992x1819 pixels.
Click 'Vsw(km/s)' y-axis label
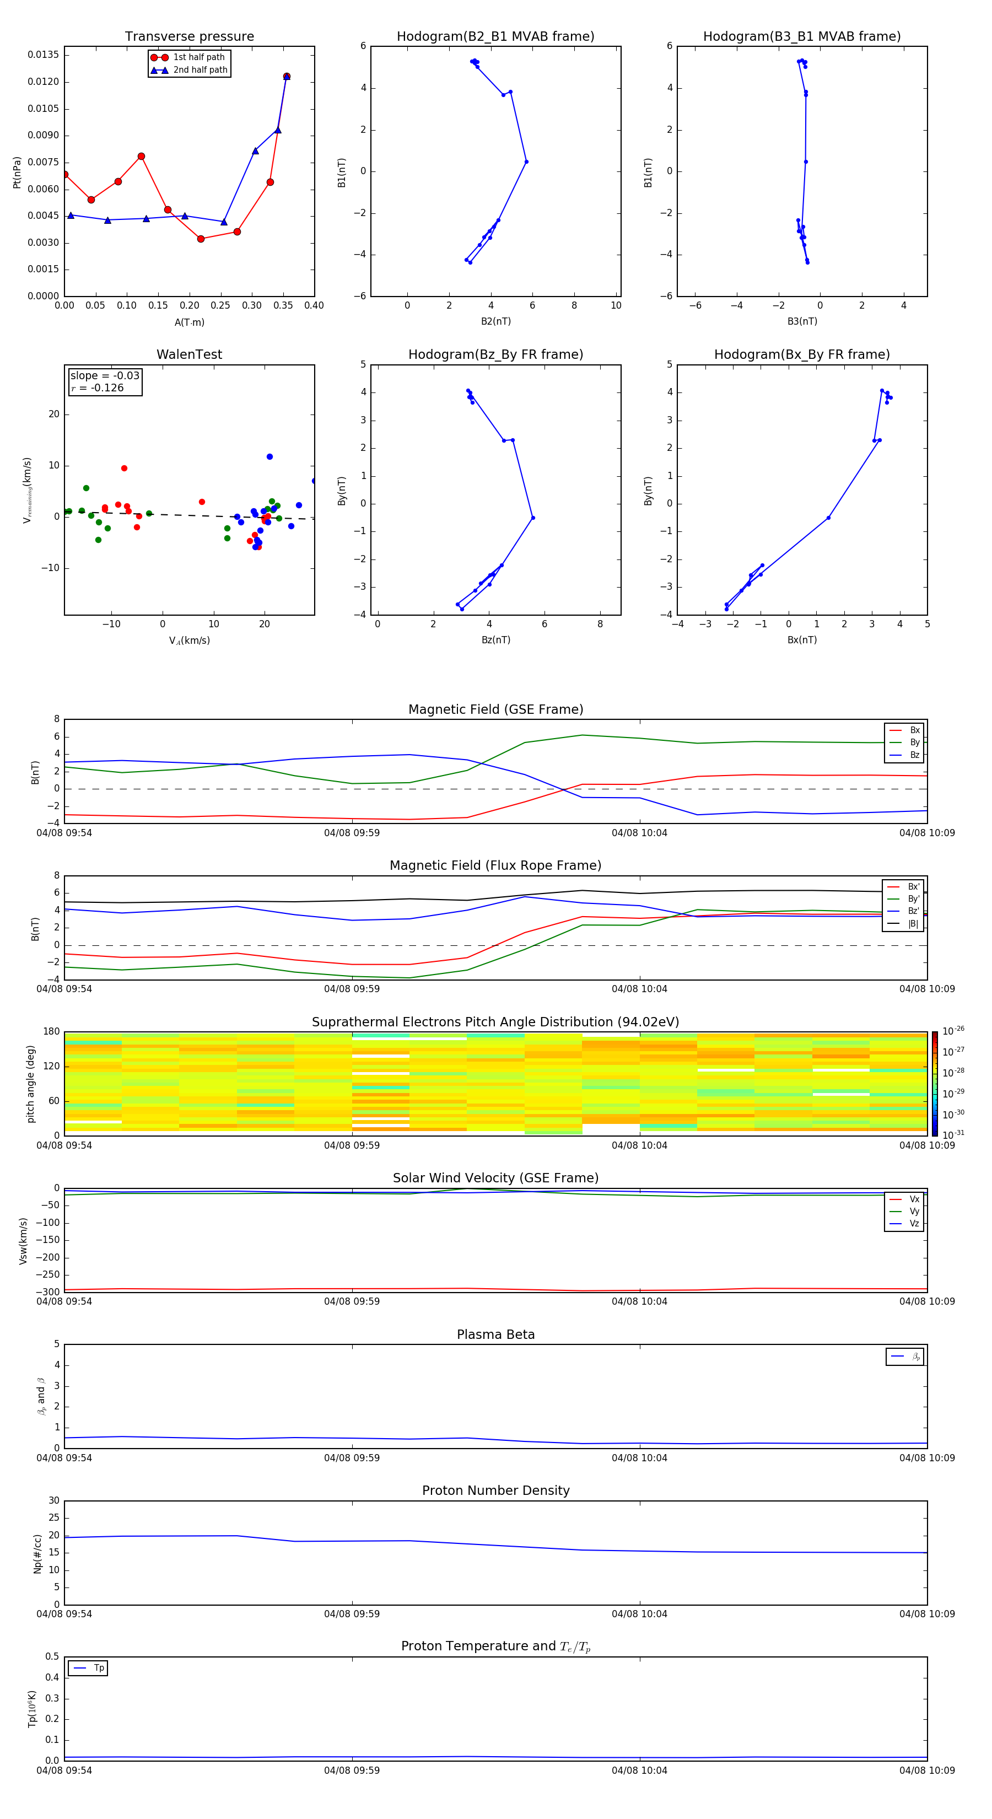[x=23, y=1240]
